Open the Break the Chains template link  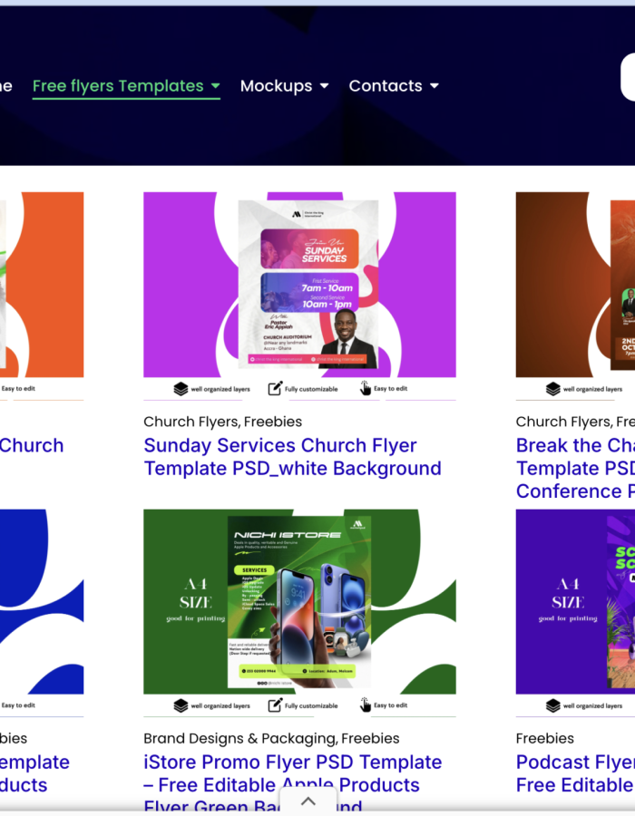[x=575, y=469]
